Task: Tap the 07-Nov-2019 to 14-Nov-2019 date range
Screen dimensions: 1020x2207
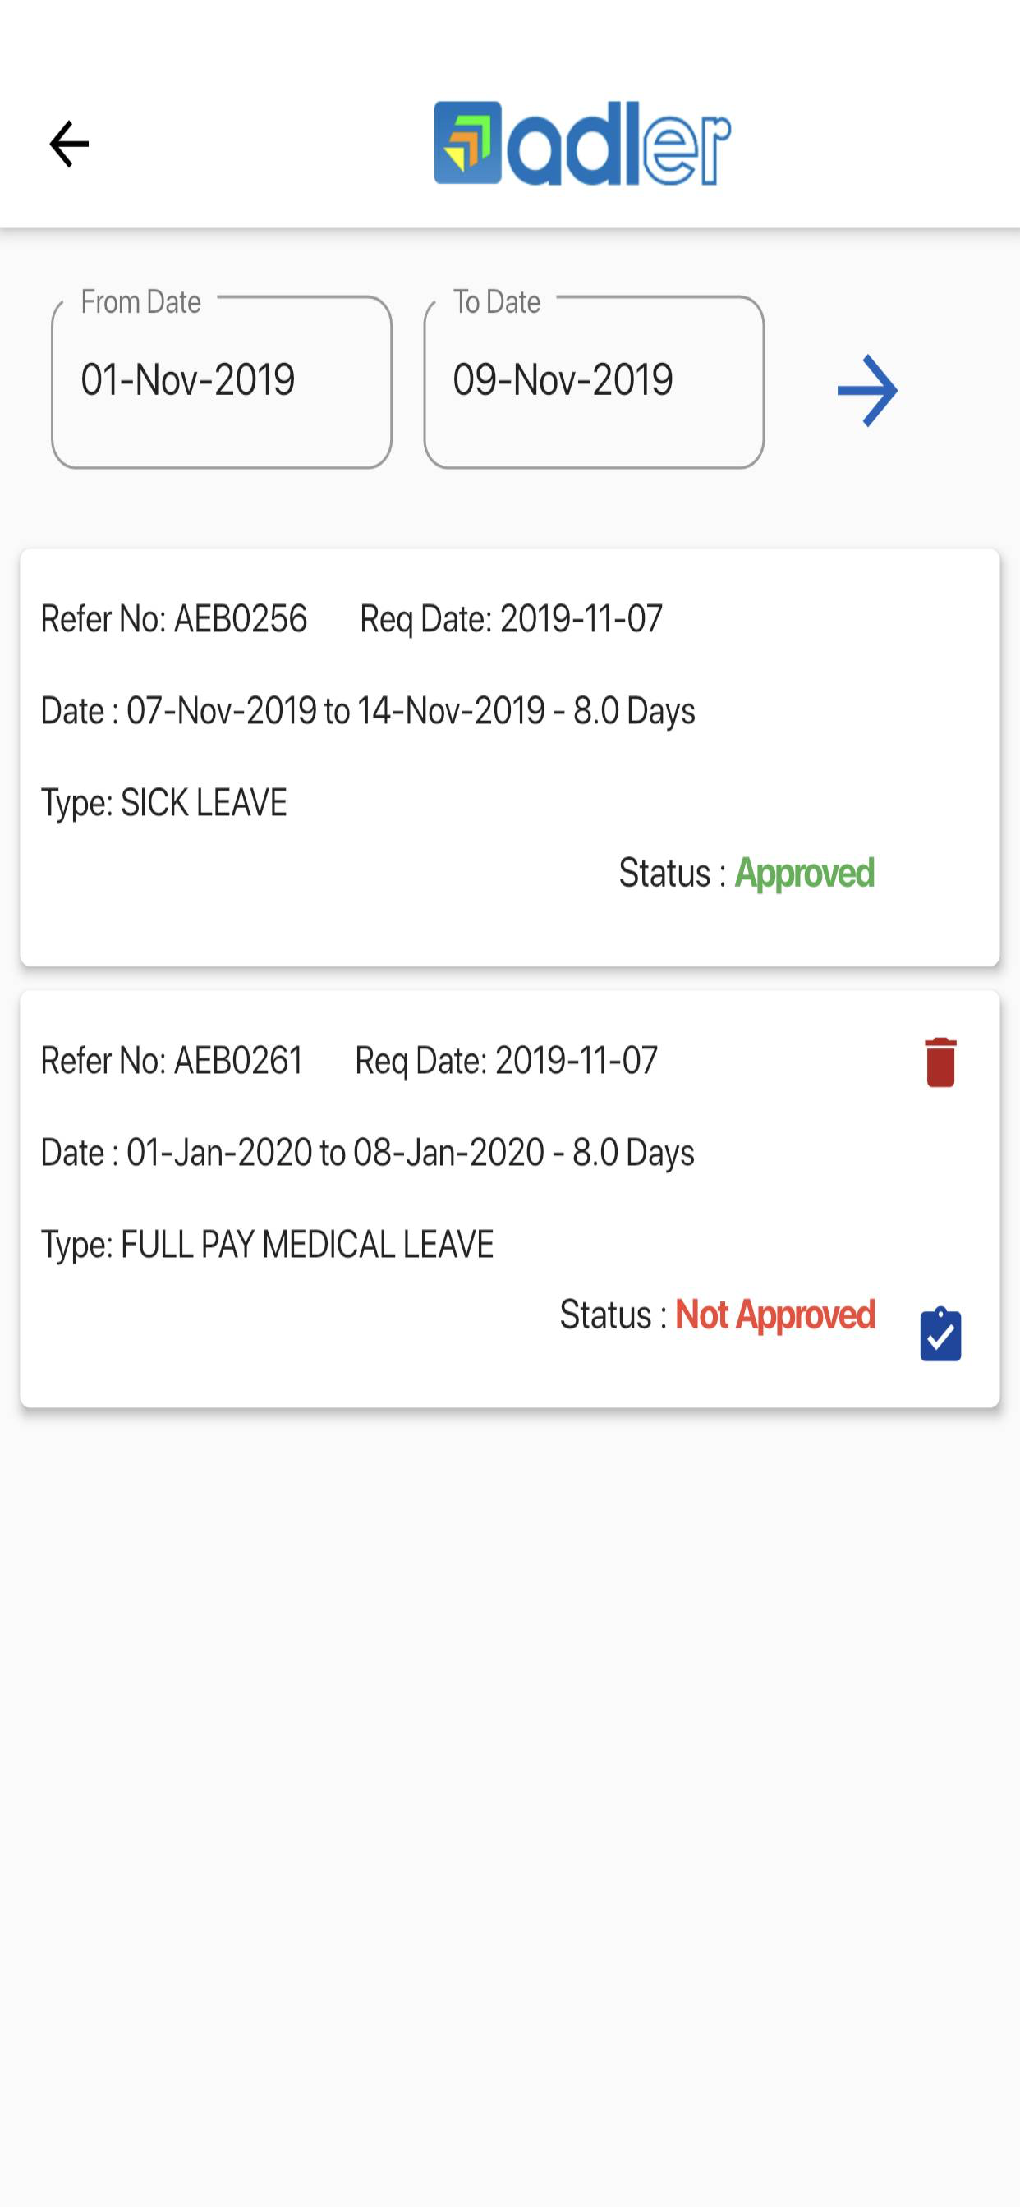Action: point(336,711)
